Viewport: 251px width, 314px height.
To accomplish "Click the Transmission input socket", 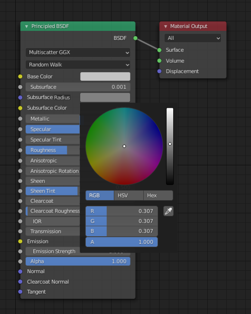I will click(20, 231).
